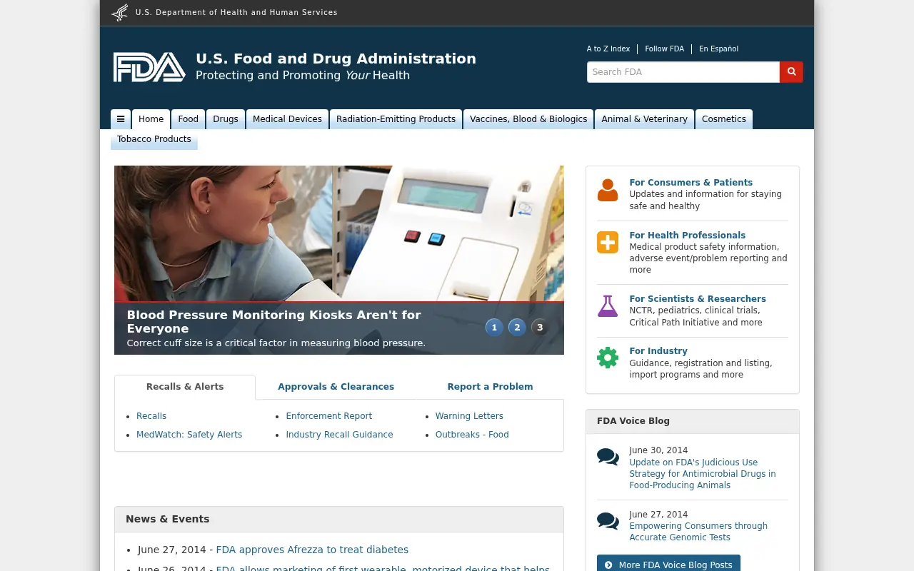
Task: Click the chat icon beside June 27, 2014 blog post
Action: 608,521
